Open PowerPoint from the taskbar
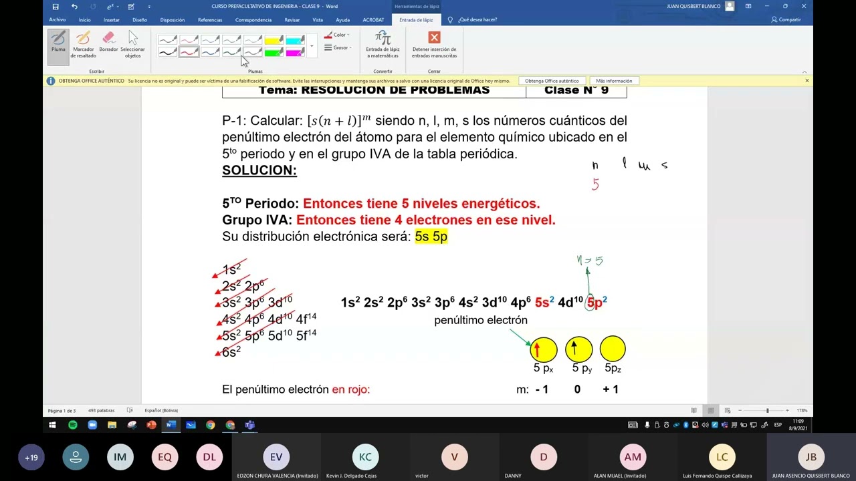 (x=151, y=425)
